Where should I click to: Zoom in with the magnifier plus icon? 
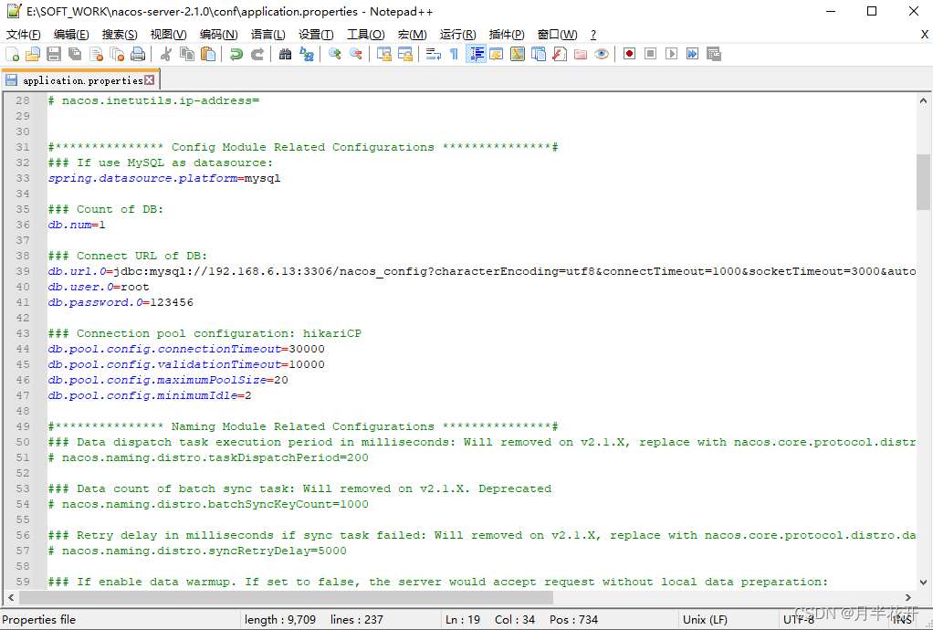tap(334, 54)
